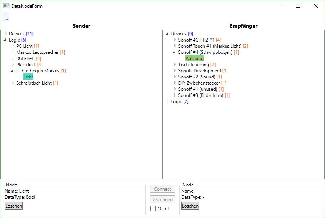This screenshot has height=218, width=325.
Task: Click the Sender column heading
Action: point(81,26)
